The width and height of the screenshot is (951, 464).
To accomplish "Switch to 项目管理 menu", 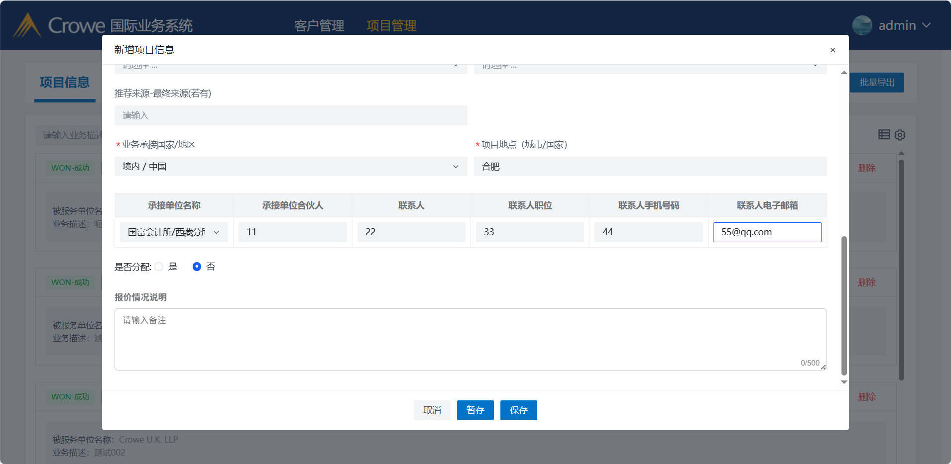I will click(x=391, y=25).
